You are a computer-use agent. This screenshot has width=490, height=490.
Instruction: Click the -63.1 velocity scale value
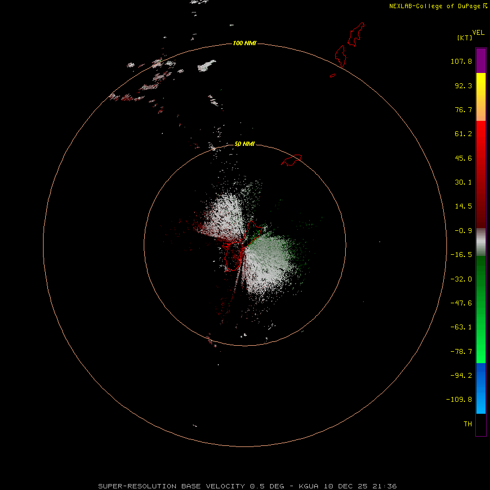pos(461,327)
